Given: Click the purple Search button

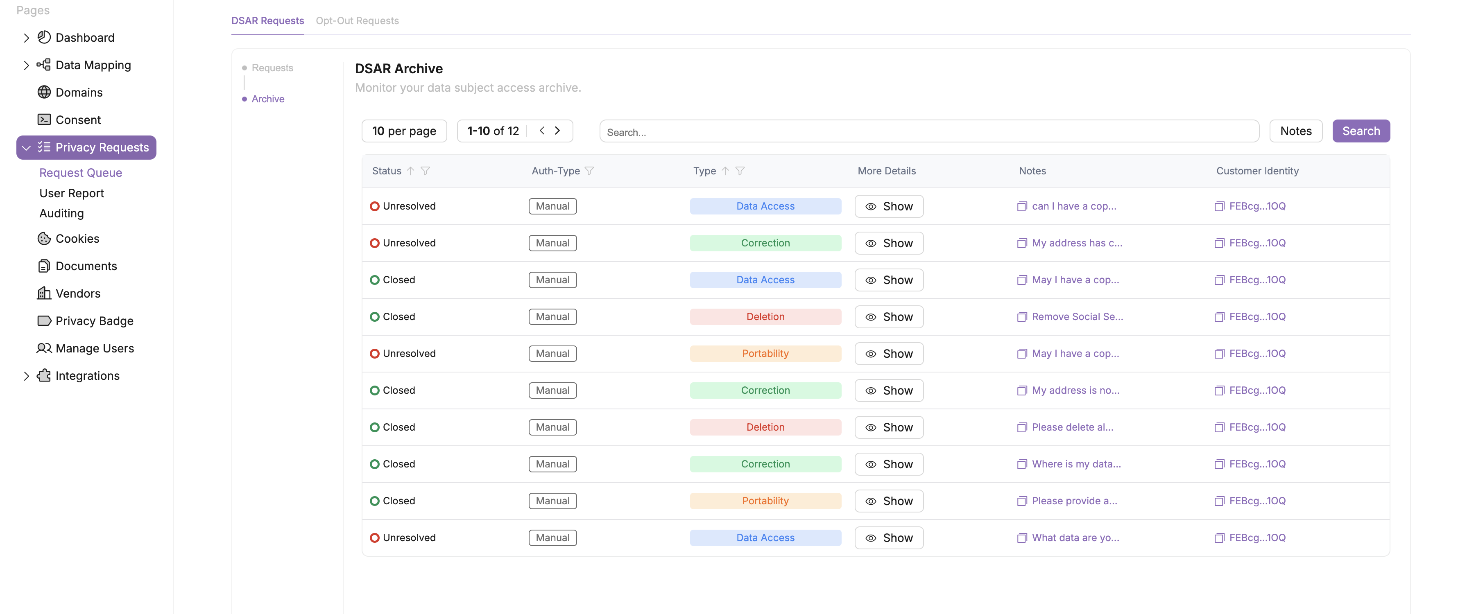Looking at the screenshot, I should tap(1361, 131).
